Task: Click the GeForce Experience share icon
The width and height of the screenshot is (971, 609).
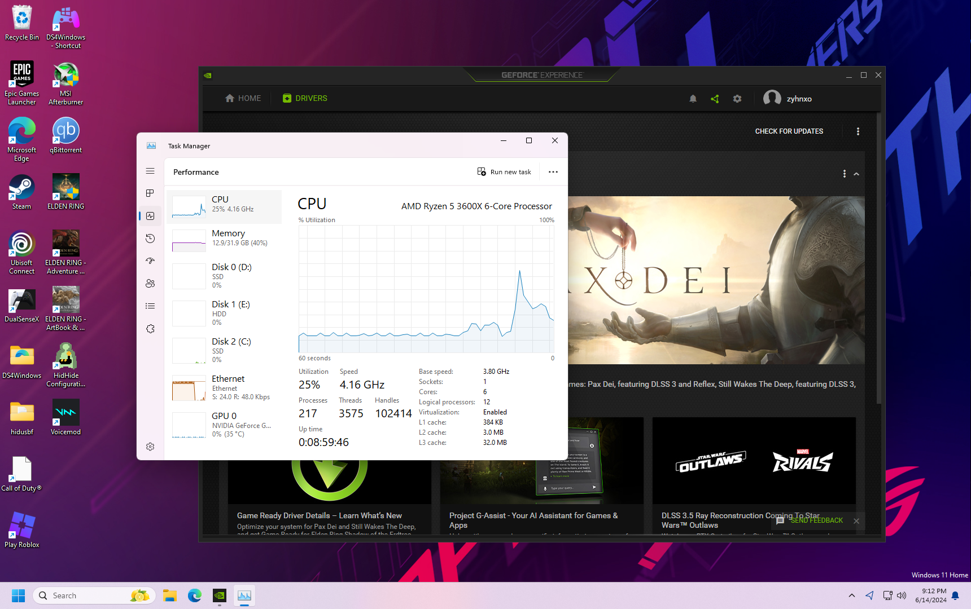Action: (715, 99)
